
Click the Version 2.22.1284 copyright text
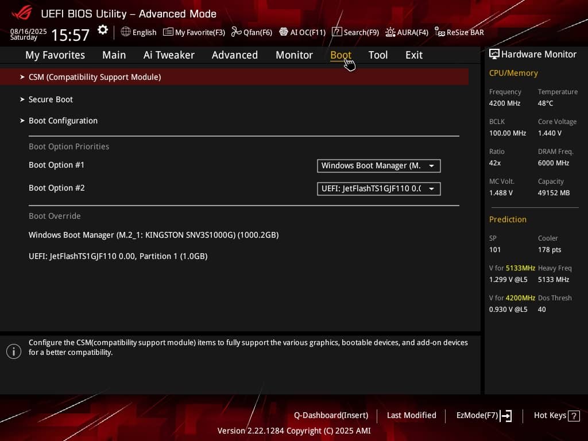294,431
